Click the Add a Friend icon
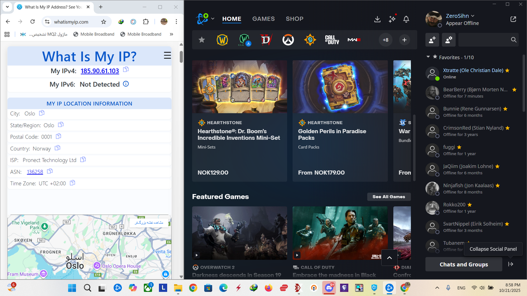 coord(432,39)
